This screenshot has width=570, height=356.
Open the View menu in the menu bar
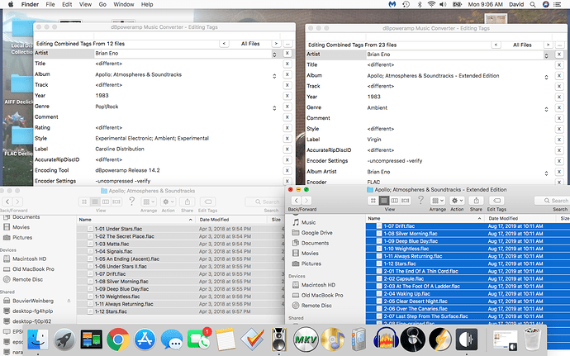85,4
